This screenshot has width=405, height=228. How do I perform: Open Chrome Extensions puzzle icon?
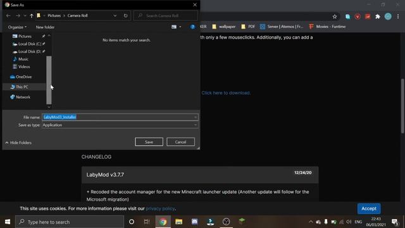378,16
